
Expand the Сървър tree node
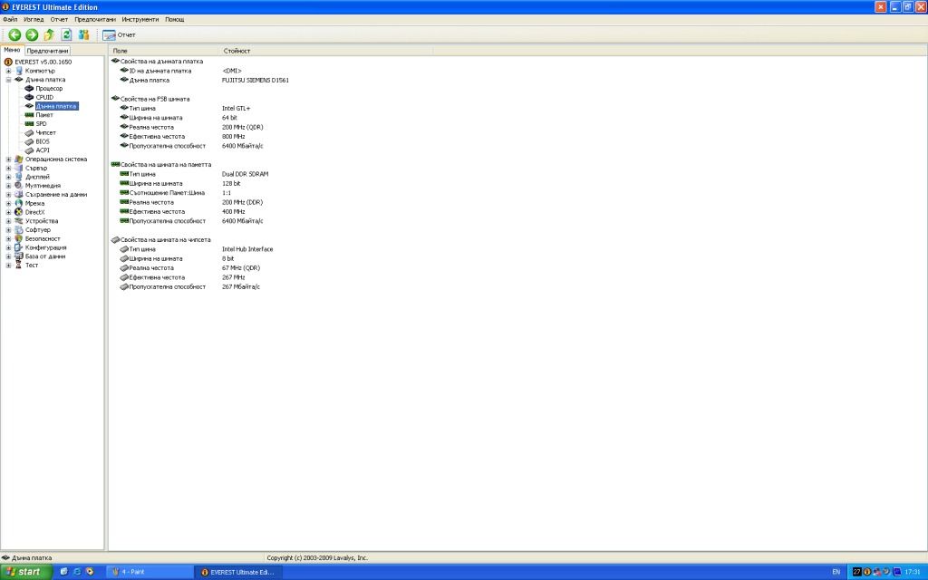click(x=8, y=168)
